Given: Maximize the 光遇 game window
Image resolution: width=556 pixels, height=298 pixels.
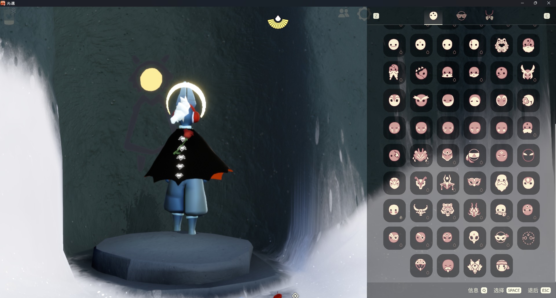Looking at the screenshot, I should click(535, 3).
